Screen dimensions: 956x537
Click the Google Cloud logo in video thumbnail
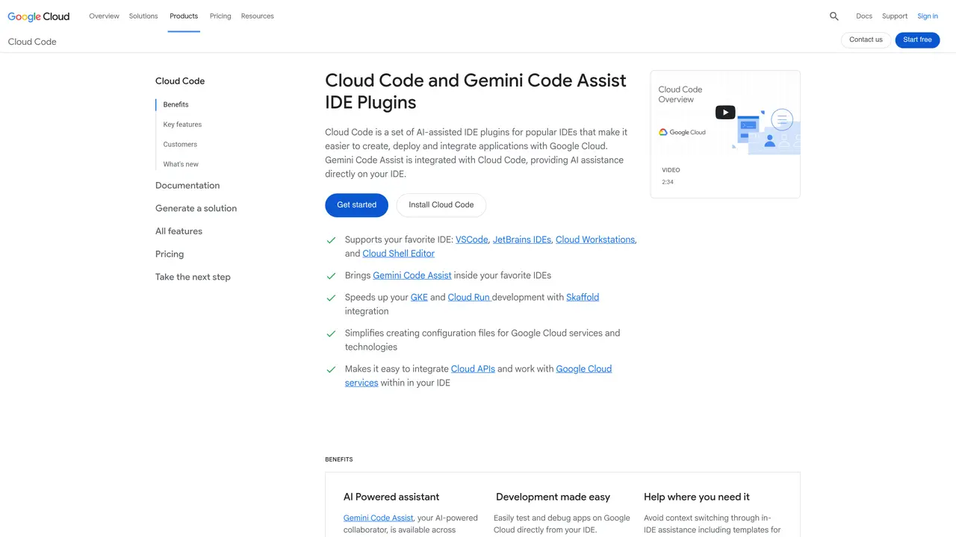click(x=682, y=132)
